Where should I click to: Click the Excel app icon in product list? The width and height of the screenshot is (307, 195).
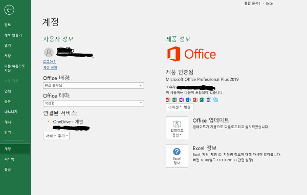(174, 100)
